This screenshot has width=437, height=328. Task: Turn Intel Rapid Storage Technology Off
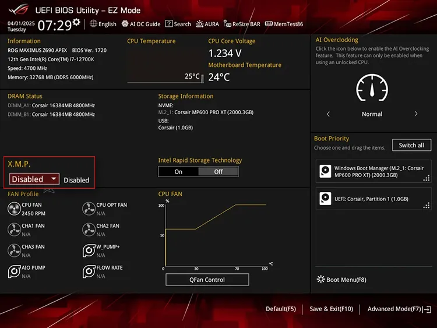click(218, 172)
